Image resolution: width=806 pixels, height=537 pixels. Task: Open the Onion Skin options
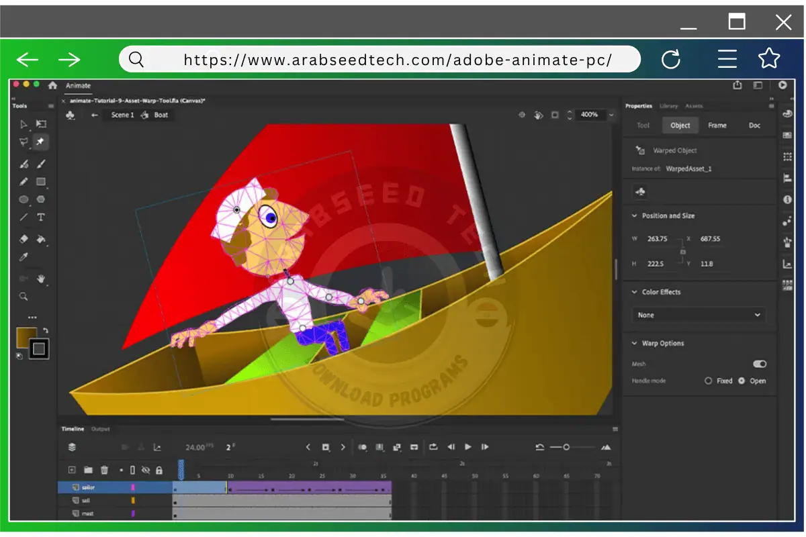click(363, 447)
